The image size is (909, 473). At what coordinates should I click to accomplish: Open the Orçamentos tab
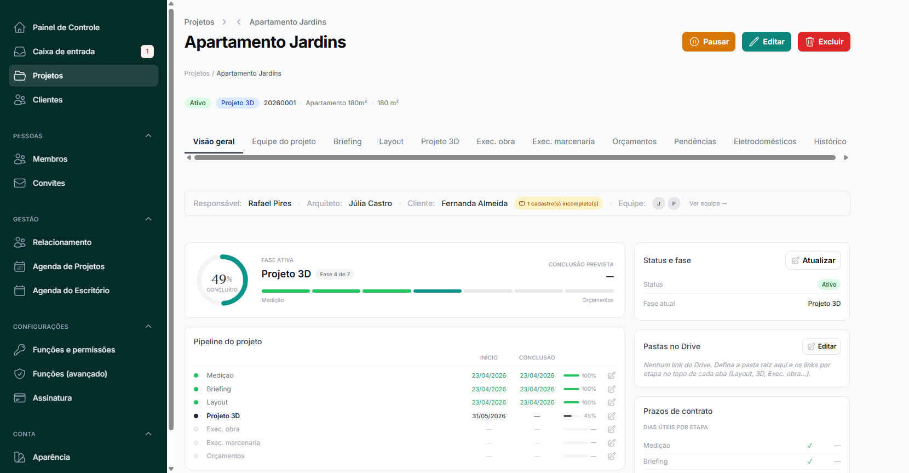[634, 141]
